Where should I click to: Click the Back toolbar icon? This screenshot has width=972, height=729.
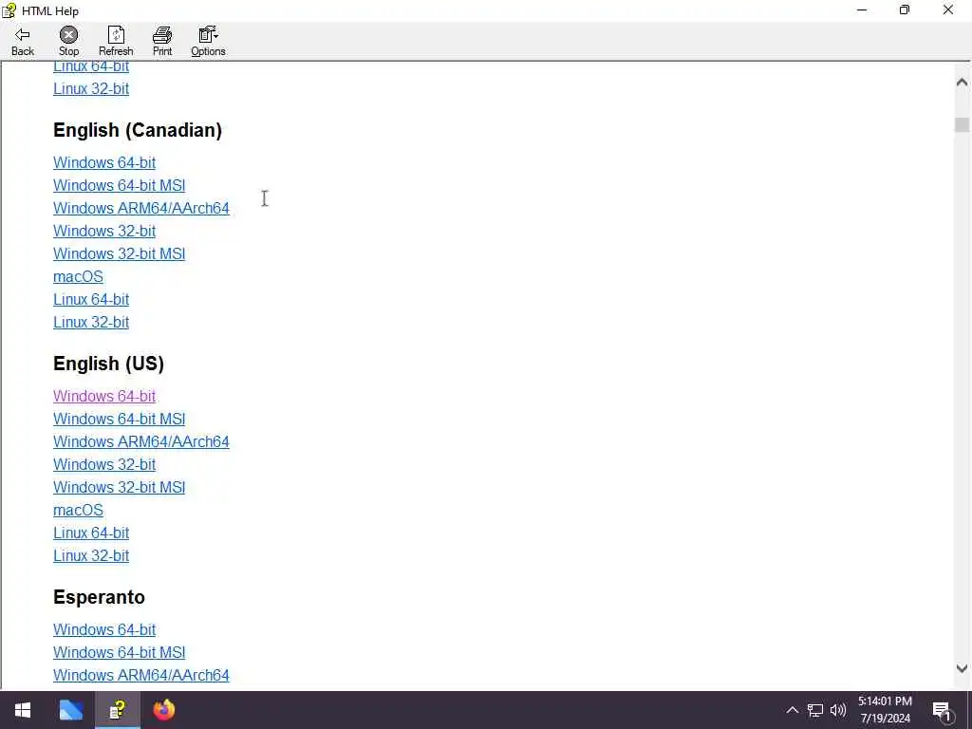(23, 42)
